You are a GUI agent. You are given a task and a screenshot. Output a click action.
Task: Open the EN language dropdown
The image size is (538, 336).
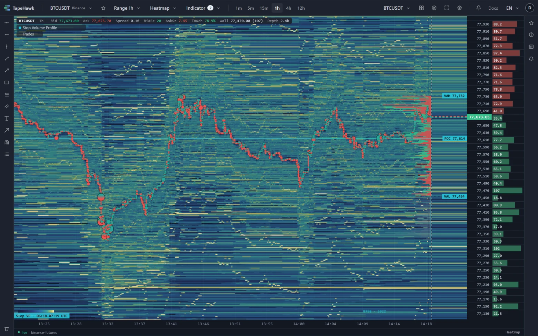point(512,8)
